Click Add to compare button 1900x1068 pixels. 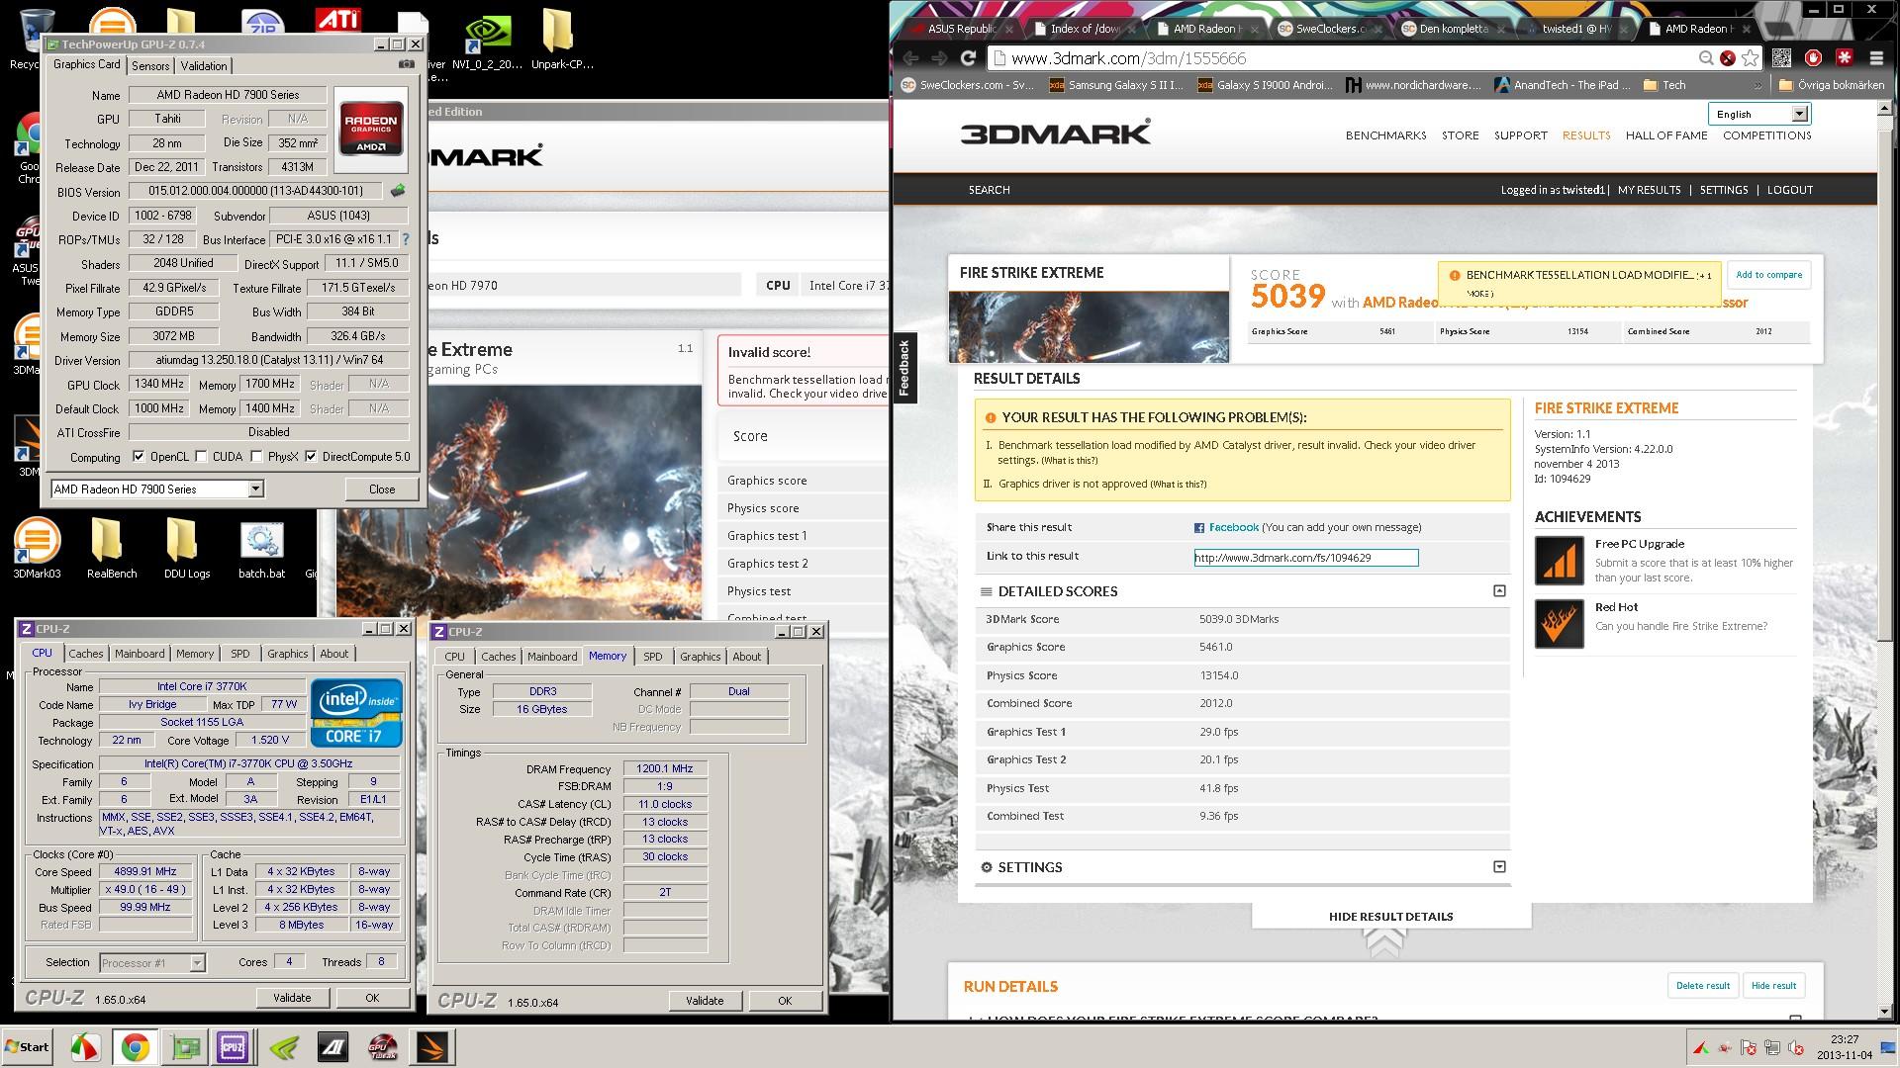[x=1768, y=275]
